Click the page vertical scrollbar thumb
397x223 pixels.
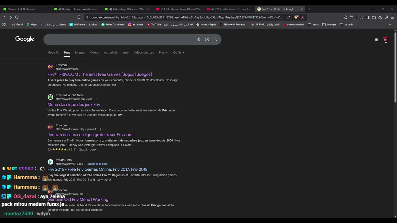[x=395, y=67]
